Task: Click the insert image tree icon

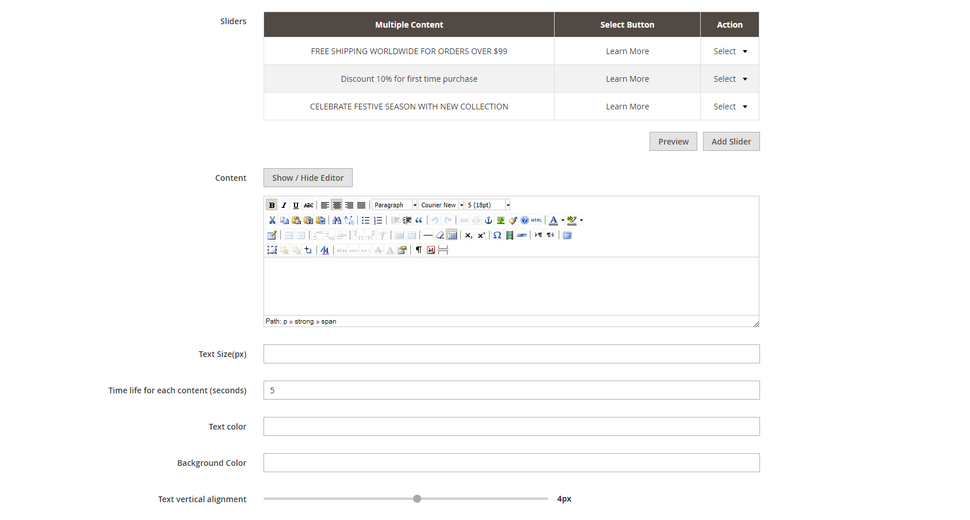Action: click(x=501, y=220)
